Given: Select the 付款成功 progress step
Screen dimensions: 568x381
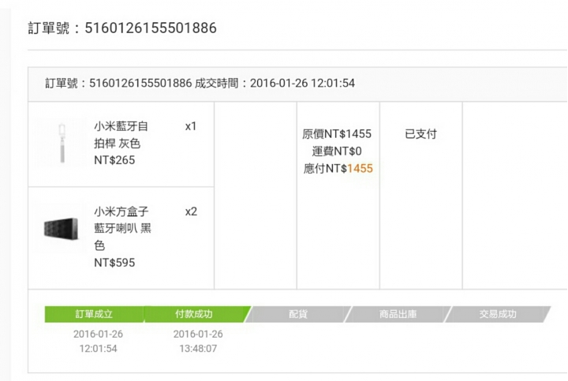Looking at the screenshot, I should (194, 314).
